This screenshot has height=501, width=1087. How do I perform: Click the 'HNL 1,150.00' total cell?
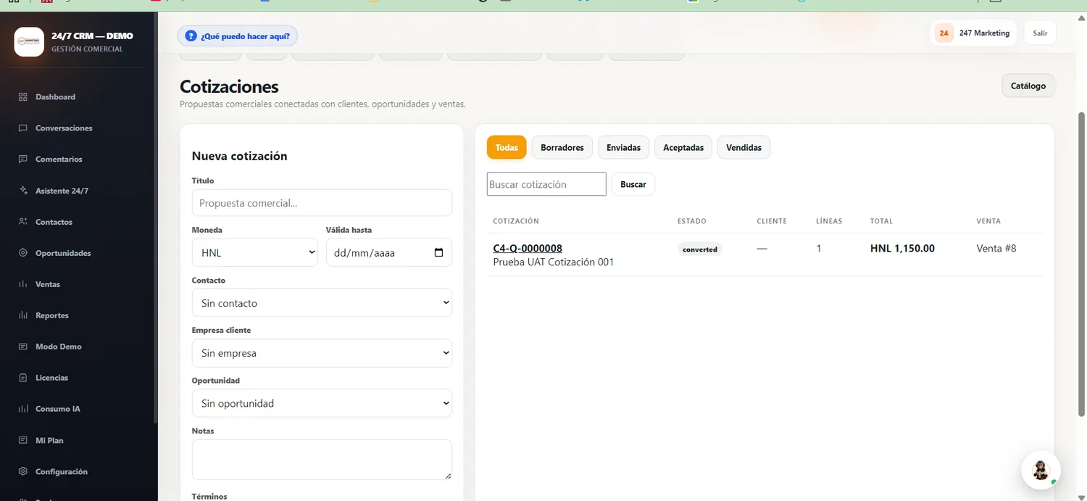click(902, 248)
